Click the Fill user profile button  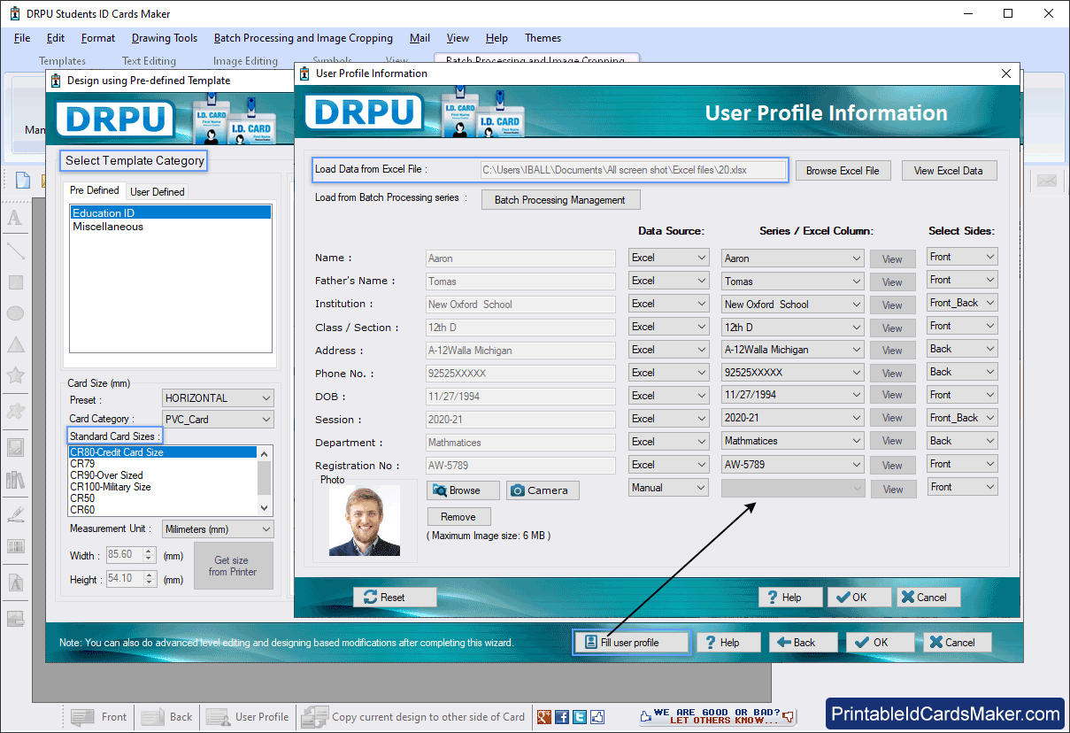click(x=630, y=643)
